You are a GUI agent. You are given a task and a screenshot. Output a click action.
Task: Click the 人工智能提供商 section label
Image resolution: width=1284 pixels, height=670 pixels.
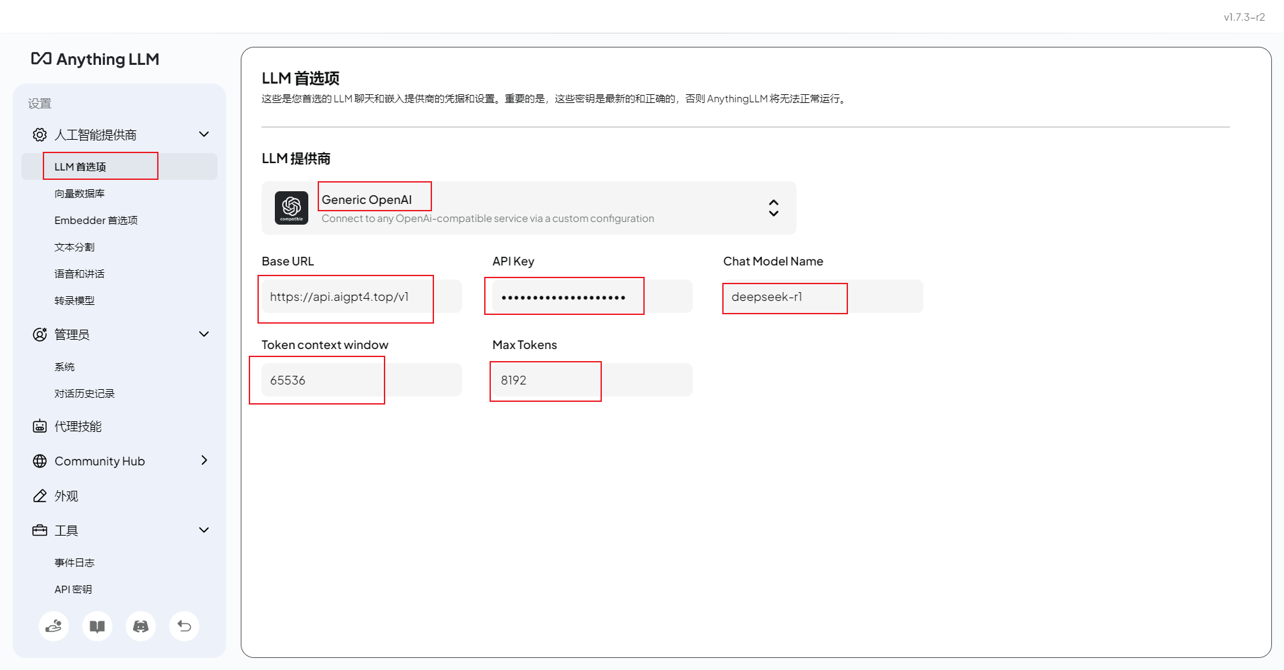click(x=95, y=134)
